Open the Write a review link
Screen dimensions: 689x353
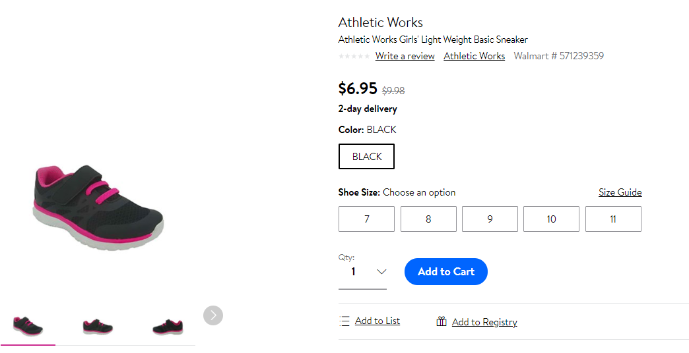[x=405, y=56]
